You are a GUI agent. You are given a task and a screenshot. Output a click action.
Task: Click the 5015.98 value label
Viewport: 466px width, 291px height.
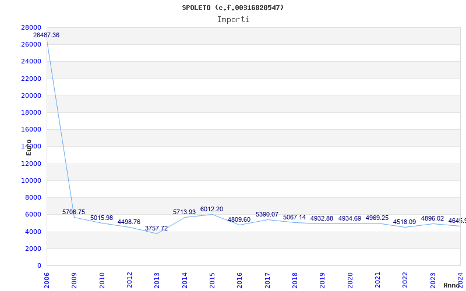101,218
